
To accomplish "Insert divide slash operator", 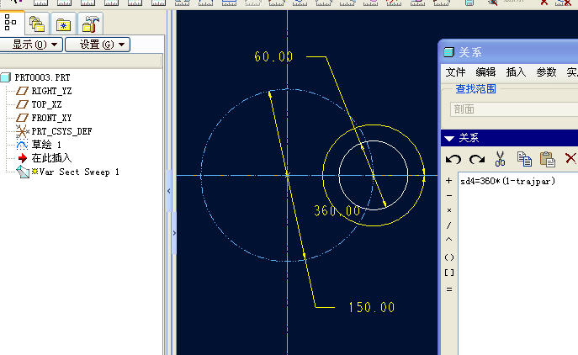I will point(448,225).
